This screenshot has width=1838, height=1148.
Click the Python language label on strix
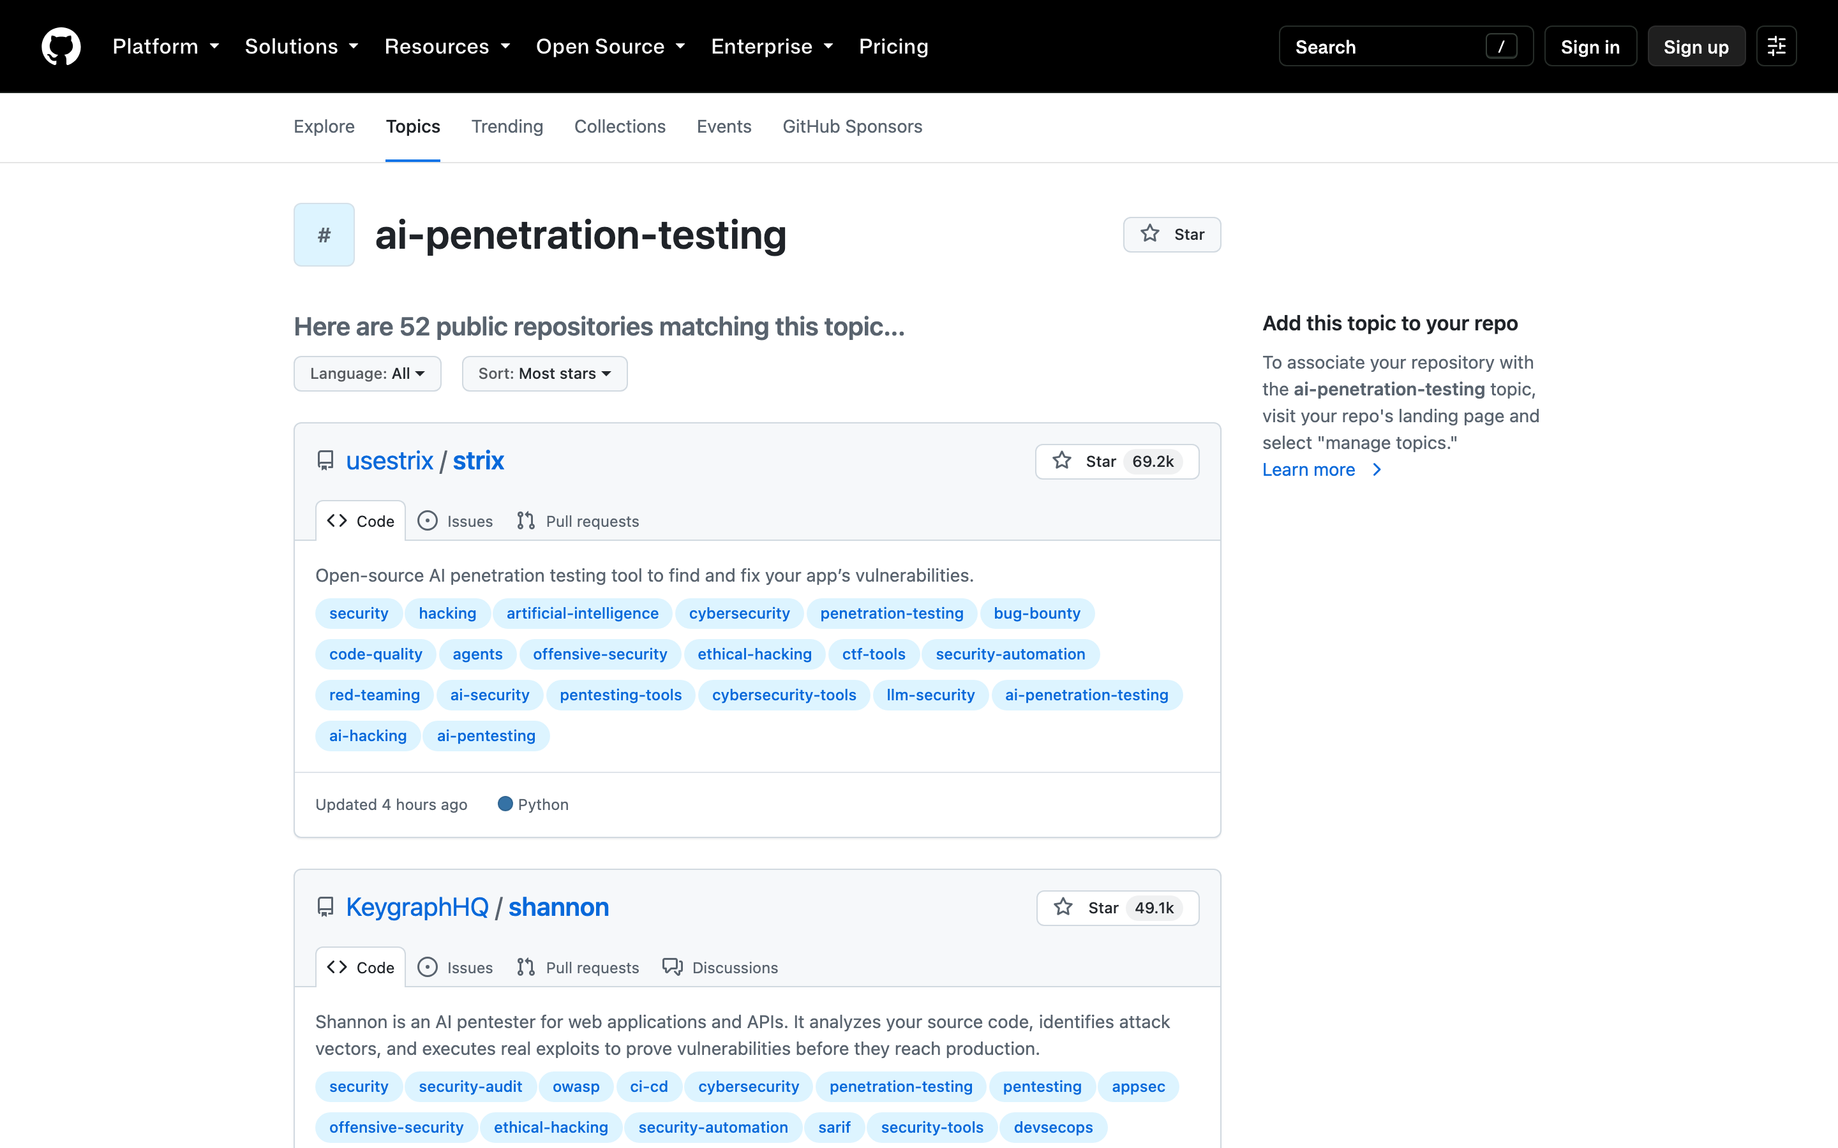pyautogui.click(x=533, y=805)
